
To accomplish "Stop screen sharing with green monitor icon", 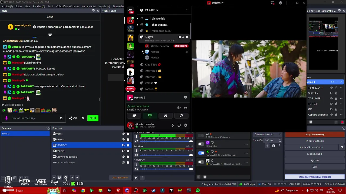I will click(x=150, y=116).
